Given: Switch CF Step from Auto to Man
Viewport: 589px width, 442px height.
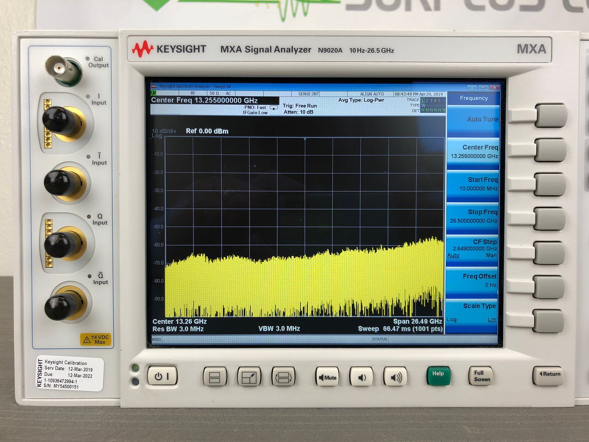Looking at the screenshot, I should coord(491,255).
